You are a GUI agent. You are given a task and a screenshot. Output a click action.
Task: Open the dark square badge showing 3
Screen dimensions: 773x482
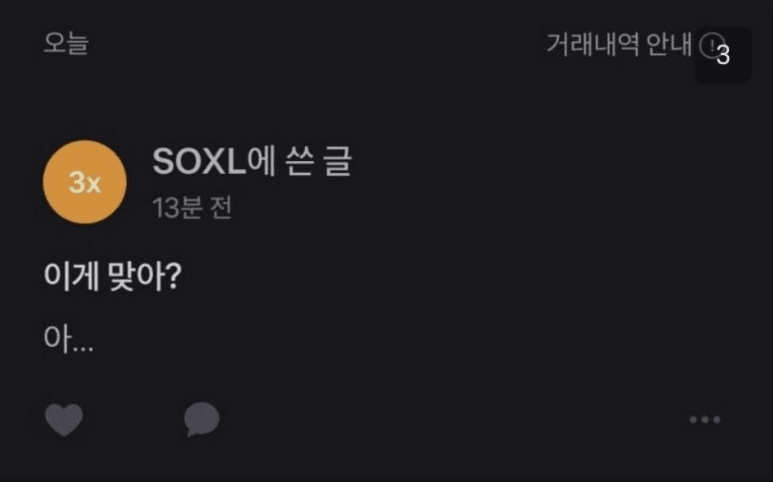723,55
